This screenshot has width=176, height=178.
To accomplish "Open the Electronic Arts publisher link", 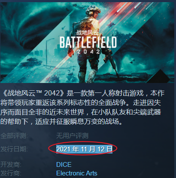I will click(x=77, y=173).
